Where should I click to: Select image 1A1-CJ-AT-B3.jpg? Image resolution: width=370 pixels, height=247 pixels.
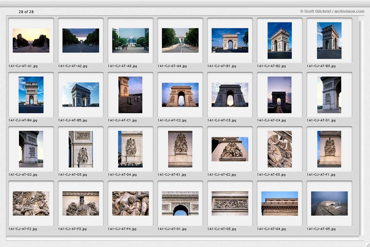tap(329, 40)
